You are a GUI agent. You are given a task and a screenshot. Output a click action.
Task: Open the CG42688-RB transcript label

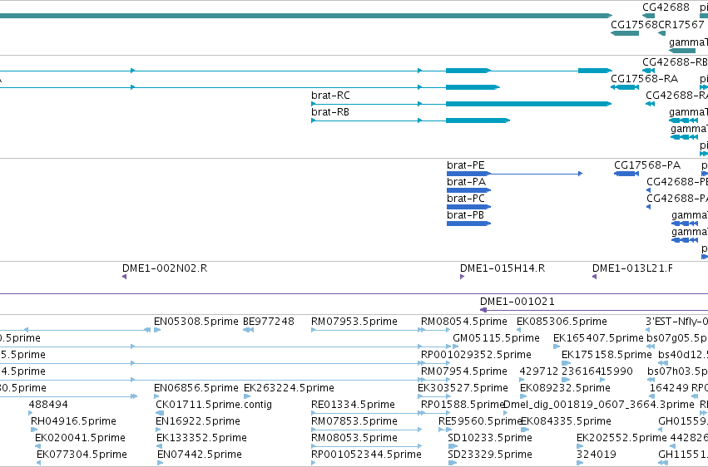(675, 61)
